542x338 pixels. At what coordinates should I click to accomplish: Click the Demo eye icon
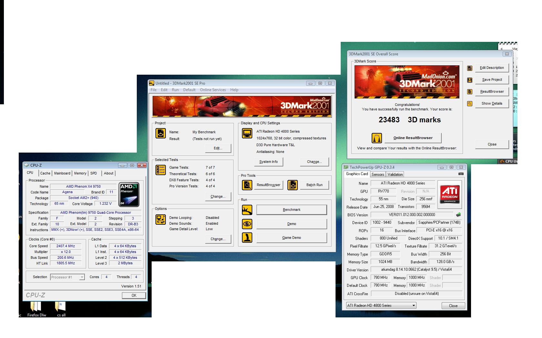click(x=247, y=224)
